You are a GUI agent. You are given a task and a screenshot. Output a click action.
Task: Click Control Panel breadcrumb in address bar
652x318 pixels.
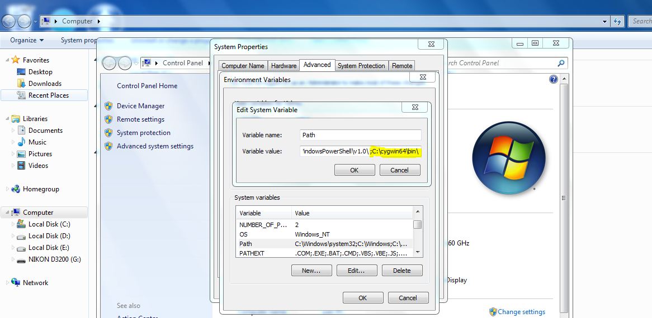point(182,63)
